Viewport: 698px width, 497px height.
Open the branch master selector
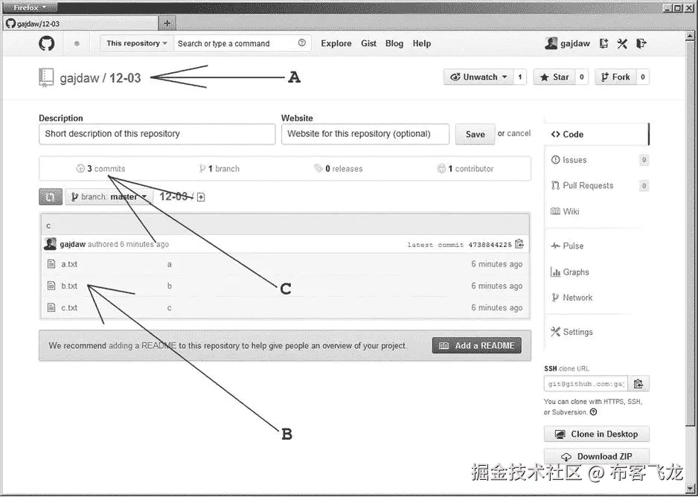click(x=109, y=196)
